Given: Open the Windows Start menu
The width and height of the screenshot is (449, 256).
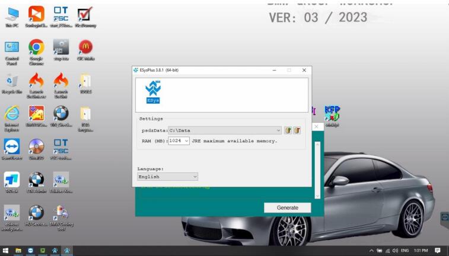Looking at the screenshot, I should (x=5, y=251).
